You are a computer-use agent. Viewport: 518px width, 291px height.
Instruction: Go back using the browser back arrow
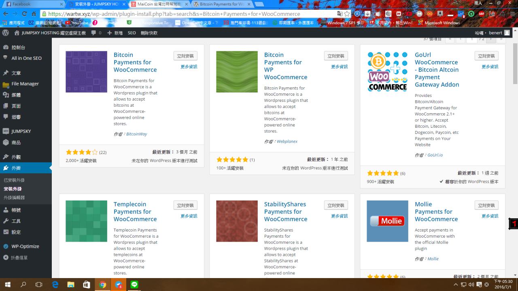tap(6, 13)
